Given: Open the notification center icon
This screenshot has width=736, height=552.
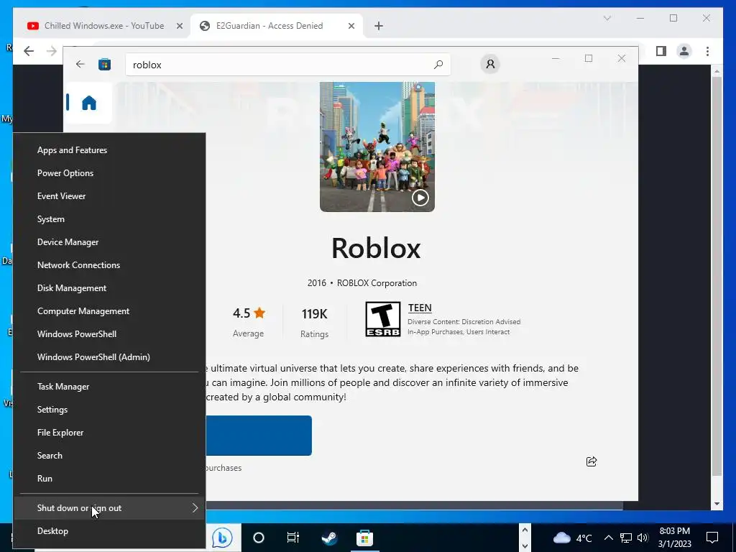Looking at the screenshot, I should [712, 538].
